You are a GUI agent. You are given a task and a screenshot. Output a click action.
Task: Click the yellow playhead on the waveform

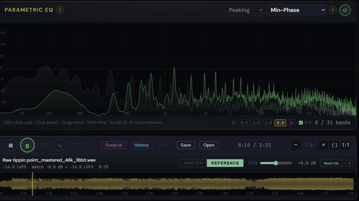click(32, 184)
